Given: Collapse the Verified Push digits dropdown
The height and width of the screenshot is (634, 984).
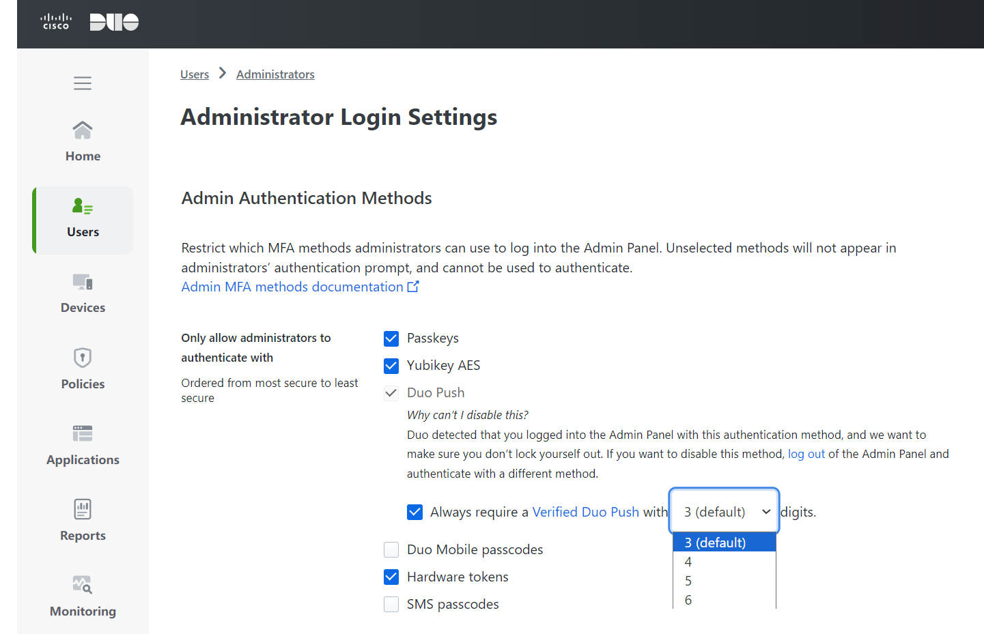Looking at the screenshot, I should pos(724,512).
